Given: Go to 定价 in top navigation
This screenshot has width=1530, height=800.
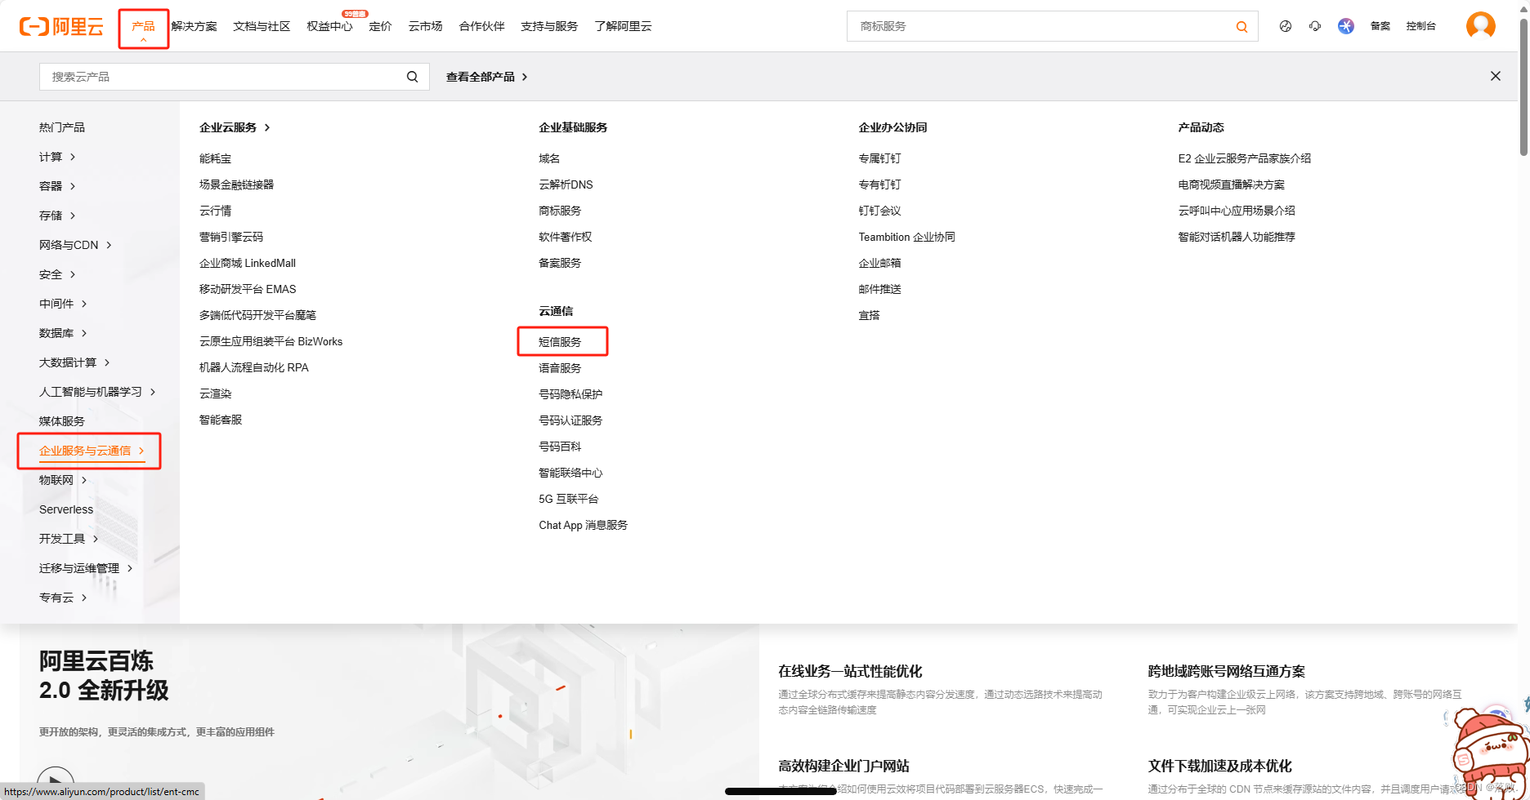Looking at the screenshot, I should pyautogui.click(x=380, y=26).
